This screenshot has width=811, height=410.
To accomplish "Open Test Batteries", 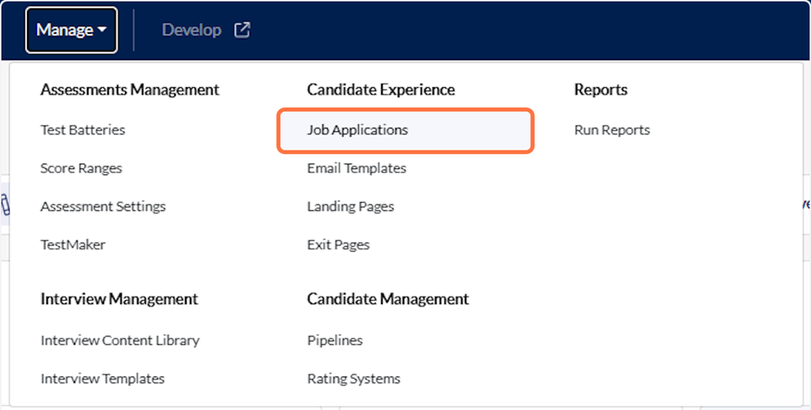I will click(83, 130).
